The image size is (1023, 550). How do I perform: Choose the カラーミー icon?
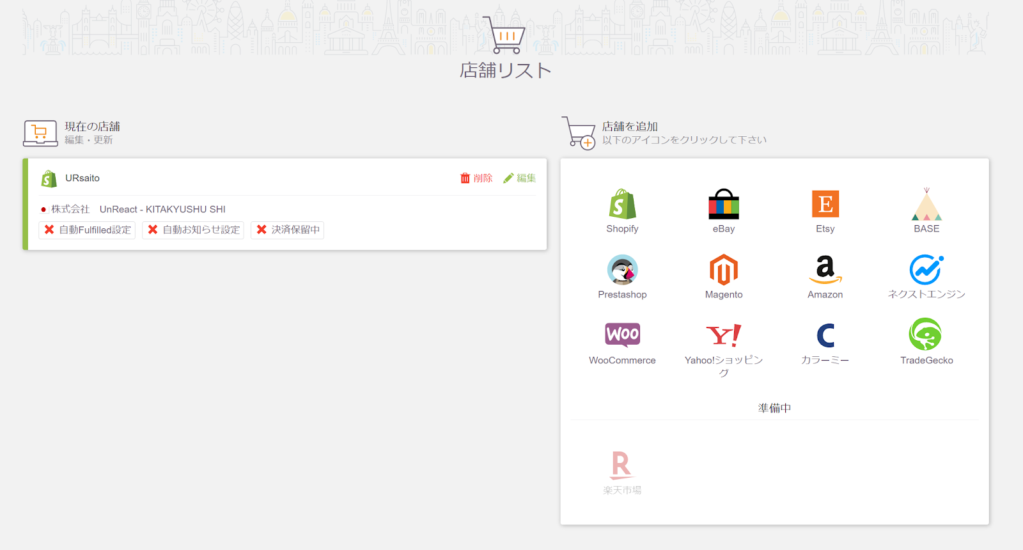[x=825, y=336]
